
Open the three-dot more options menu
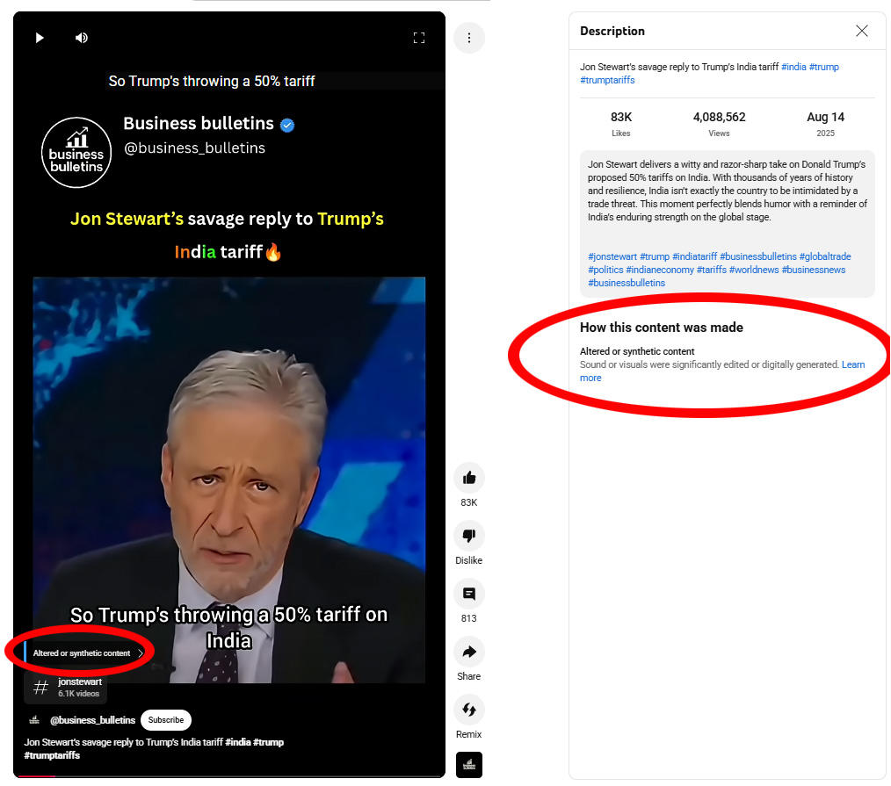pos(469,38)
